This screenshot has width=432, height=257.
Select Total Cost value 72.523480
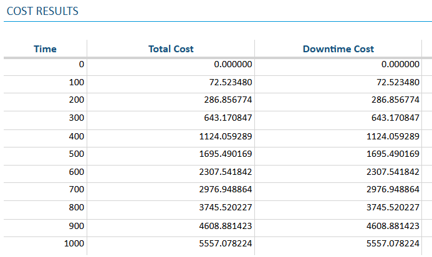coord(230,82)
